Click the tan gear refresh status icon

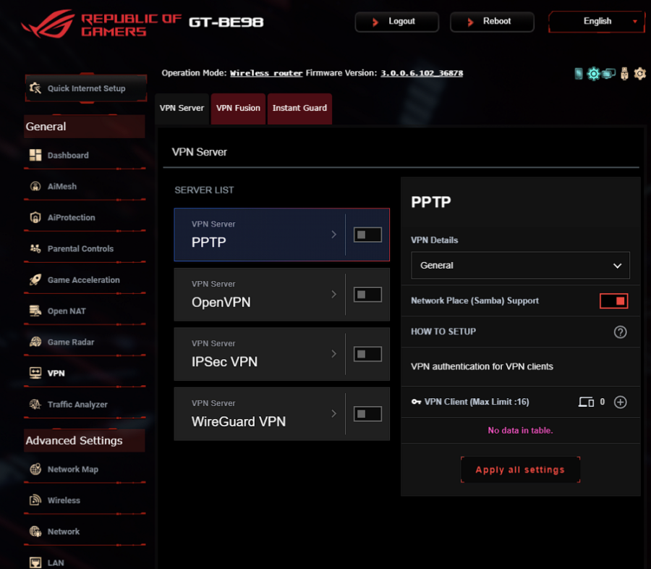pos(640,74)
